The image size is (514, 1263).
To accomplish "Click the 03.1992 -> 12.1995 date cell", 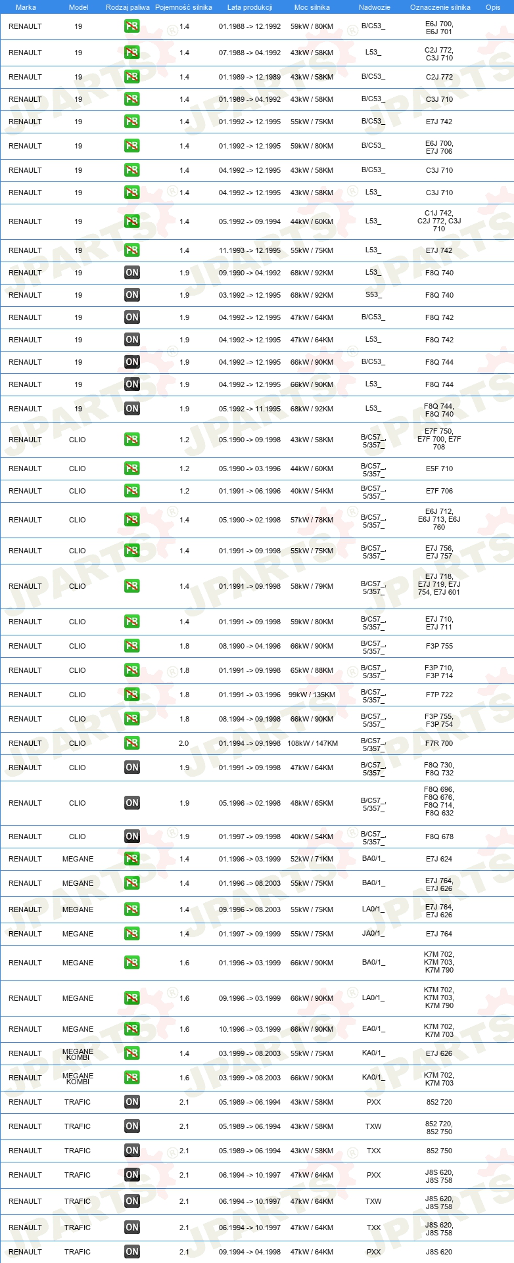I will tap(250, 295).
